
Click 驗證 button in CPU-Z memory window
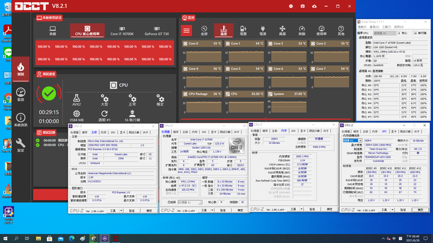pos(312,209)
